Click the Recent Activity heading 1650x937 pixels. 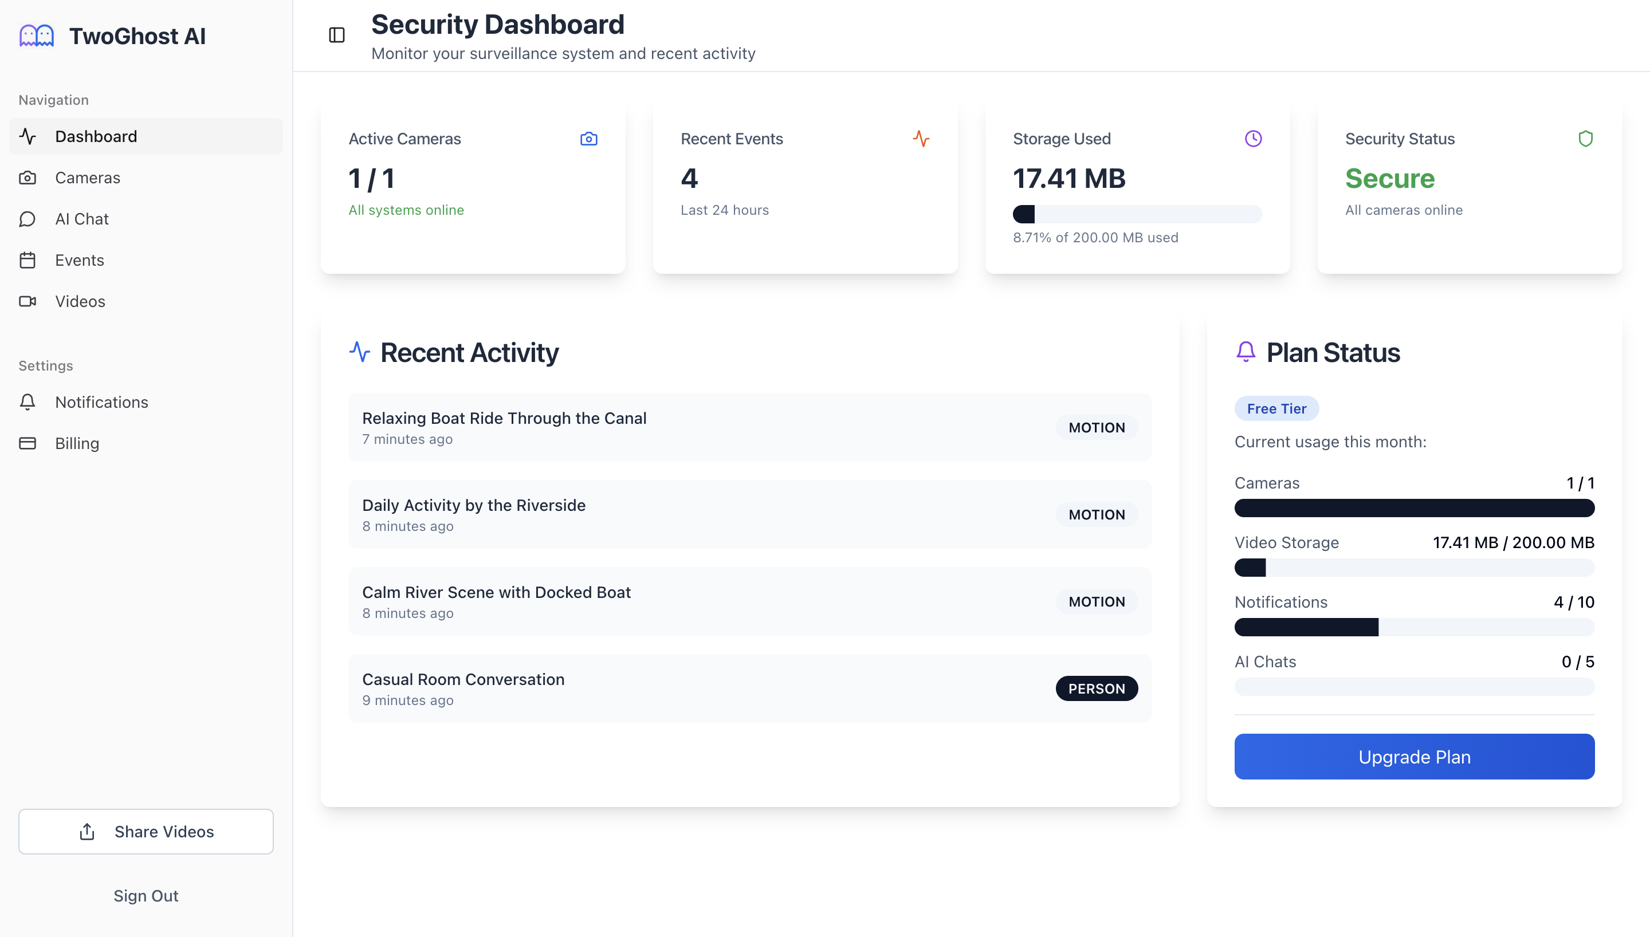pyautogui.click(x=469, y=353)
